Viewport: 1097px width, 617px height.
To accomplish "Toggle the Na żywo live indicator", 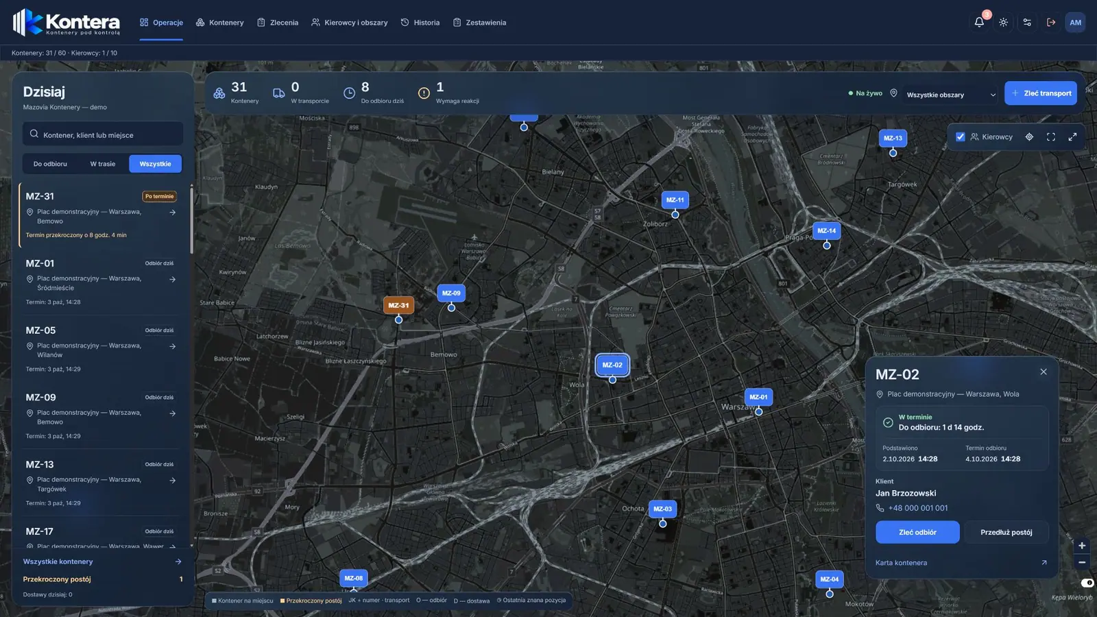I will coord(865,93).
